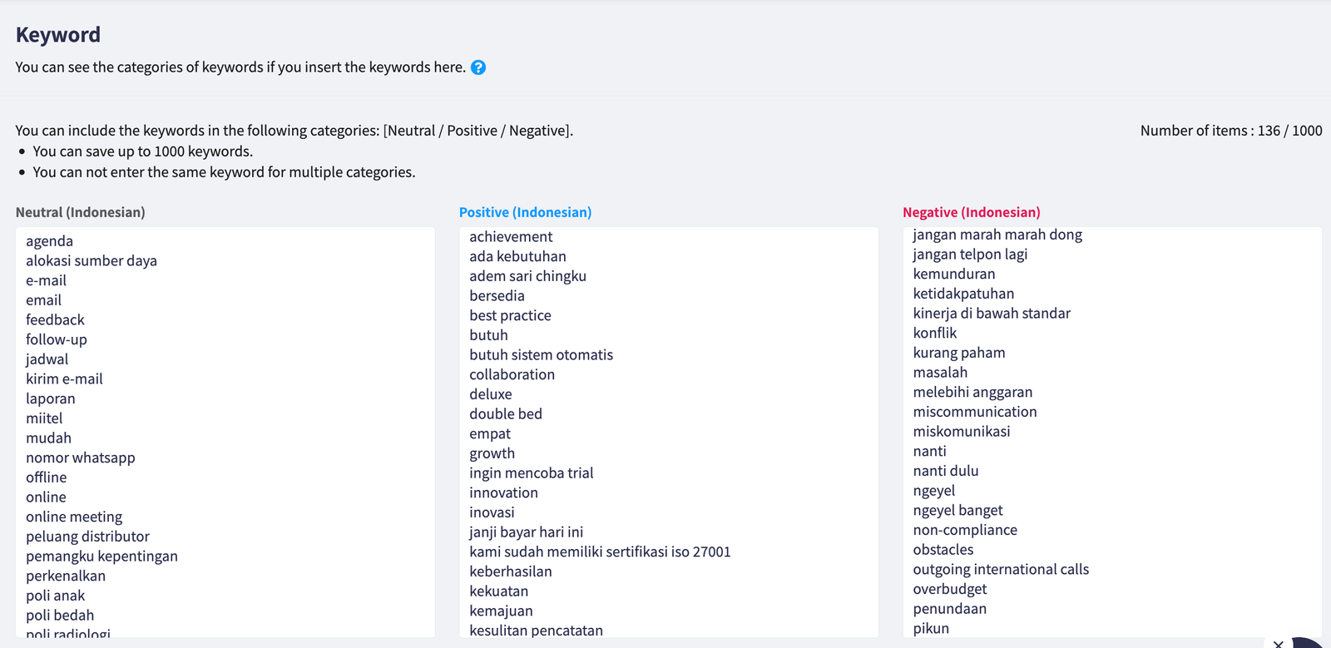Select the Neutral keyword 'feedback'
This screenshot has width=1331, height=648.
tap(55, 319)
